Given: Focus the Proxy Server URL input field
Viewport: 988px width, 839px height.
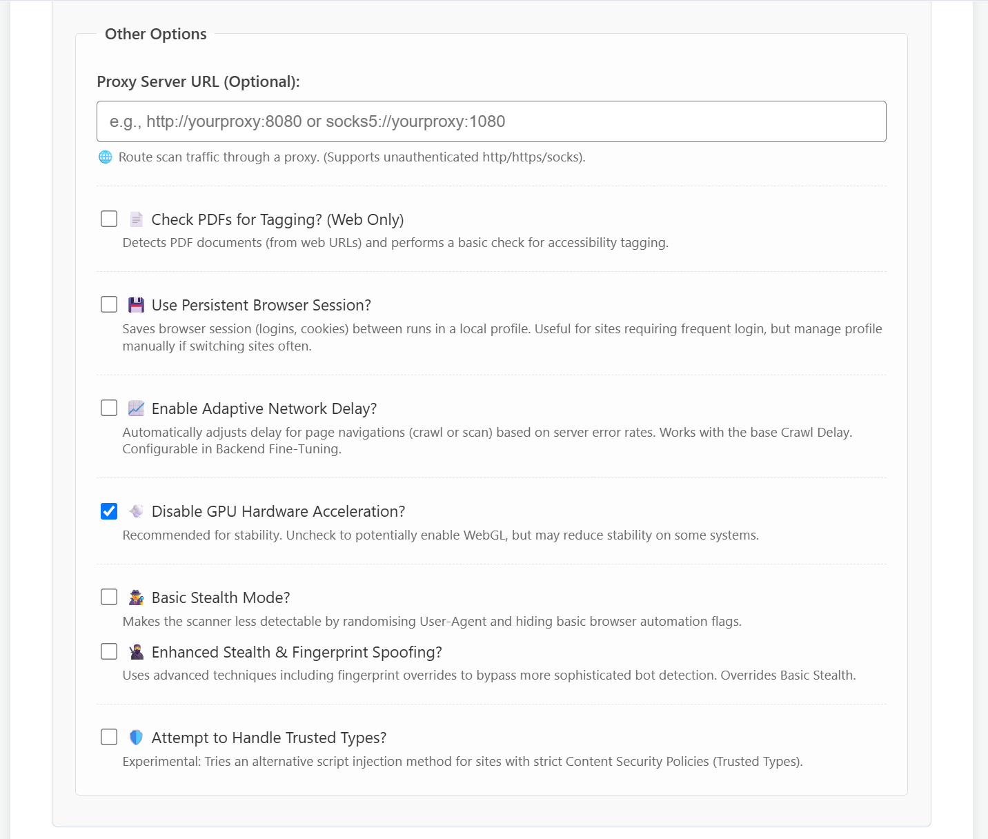Looking at the screenshot, I should tap(491, 121).
